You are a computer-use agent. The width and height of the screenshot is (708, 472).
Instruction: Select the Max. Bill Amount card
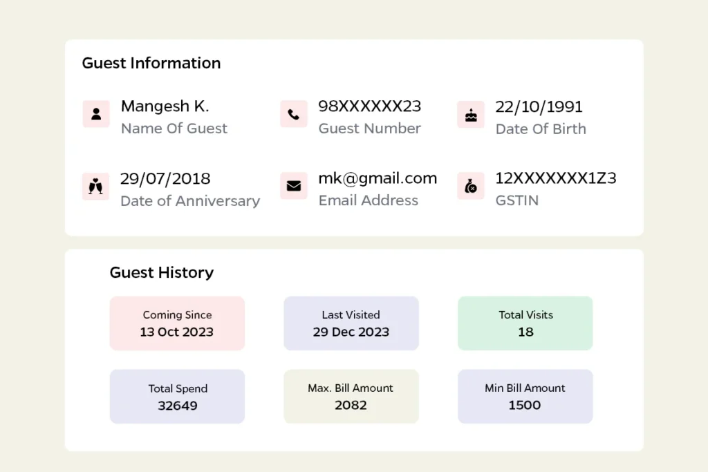(351, 396)
